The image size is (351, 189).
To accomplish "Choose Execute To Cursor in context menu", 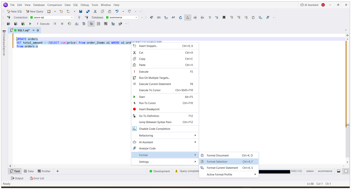I will [165, 90].
